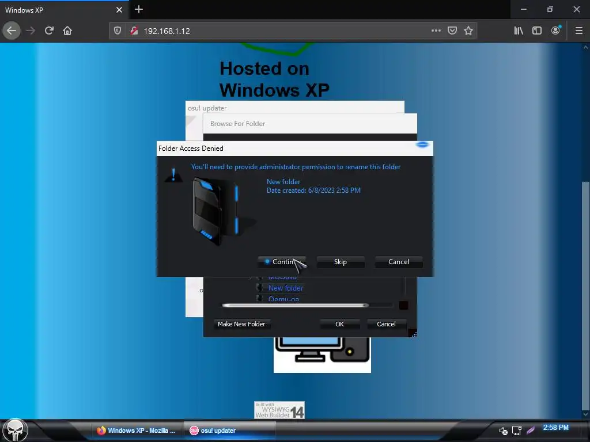The height and width of the screenshot is (442, 590).
Task: Open the skull Start button
Action: (15, 429)
